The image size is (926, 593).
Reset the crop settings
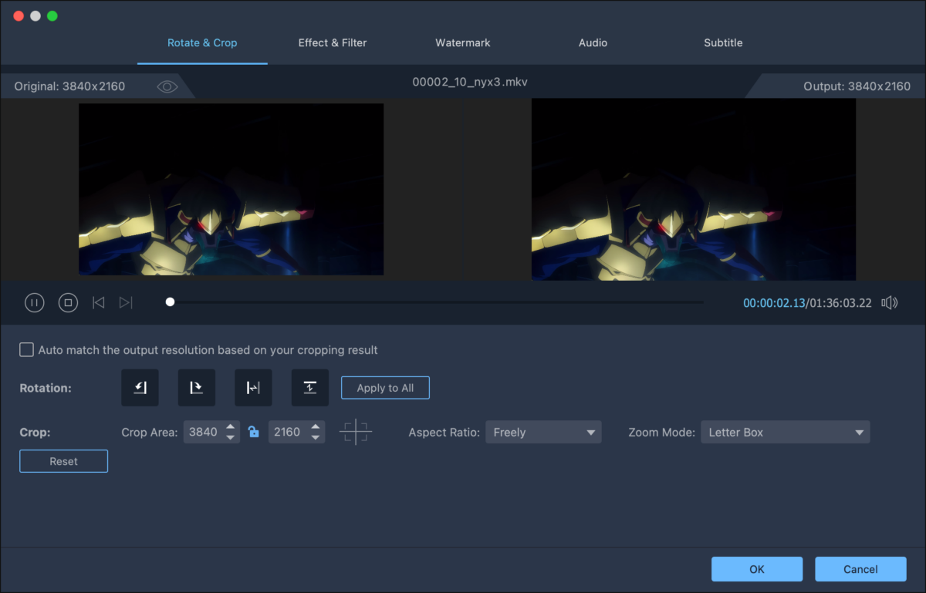(63, 461)
